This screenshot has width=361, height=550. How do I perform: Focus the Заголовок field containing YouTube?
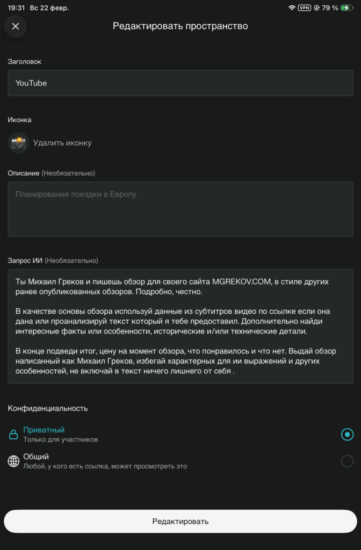(180, 83)
